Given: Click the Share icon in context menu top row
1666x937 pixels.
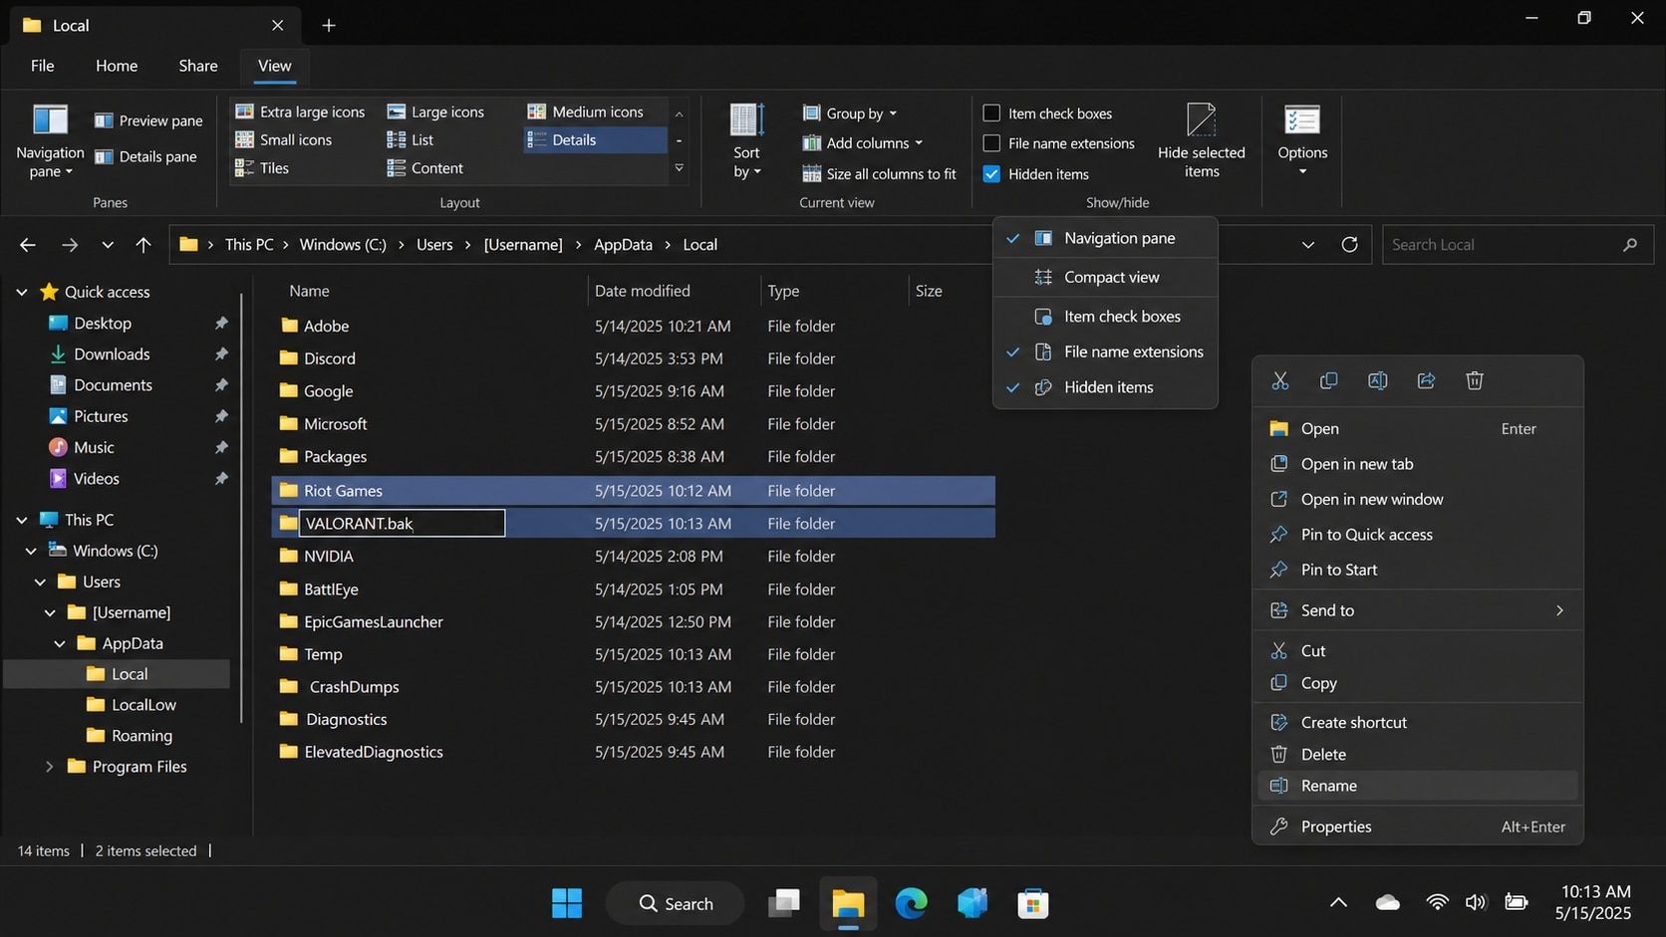Looking at the screenshot, I should tap(1426, 380).
